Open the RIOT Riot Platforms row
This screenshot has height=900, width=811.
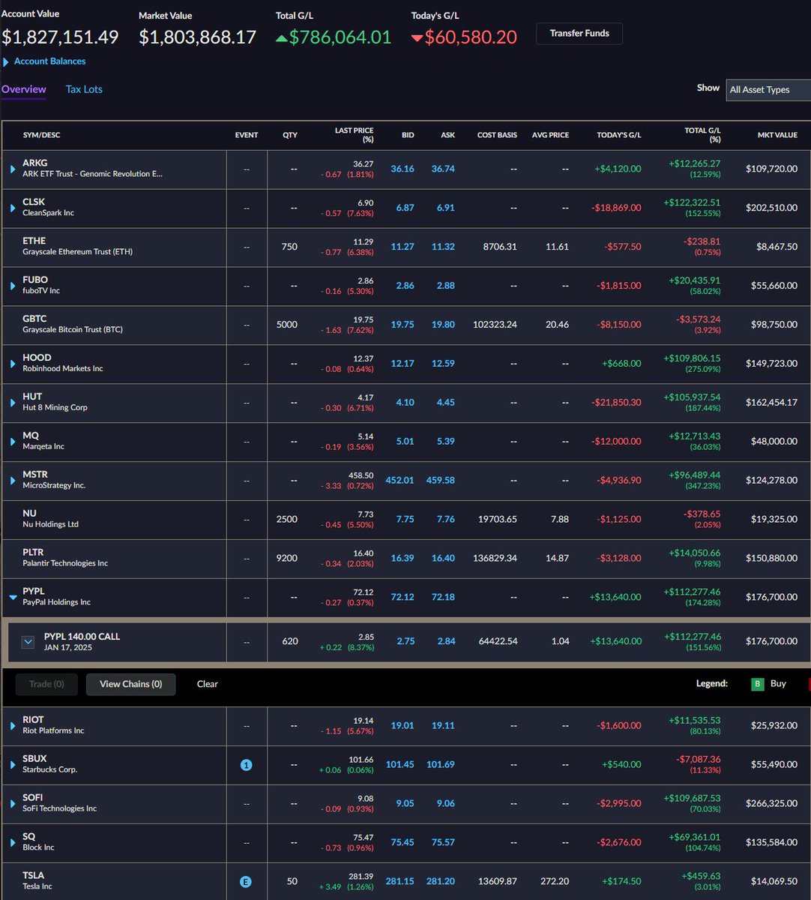[12, 725]
